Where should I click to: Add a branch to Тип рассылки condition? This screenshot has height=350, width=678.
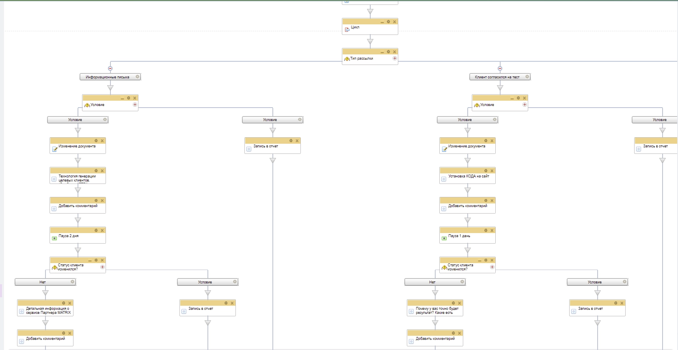[395, 58]
